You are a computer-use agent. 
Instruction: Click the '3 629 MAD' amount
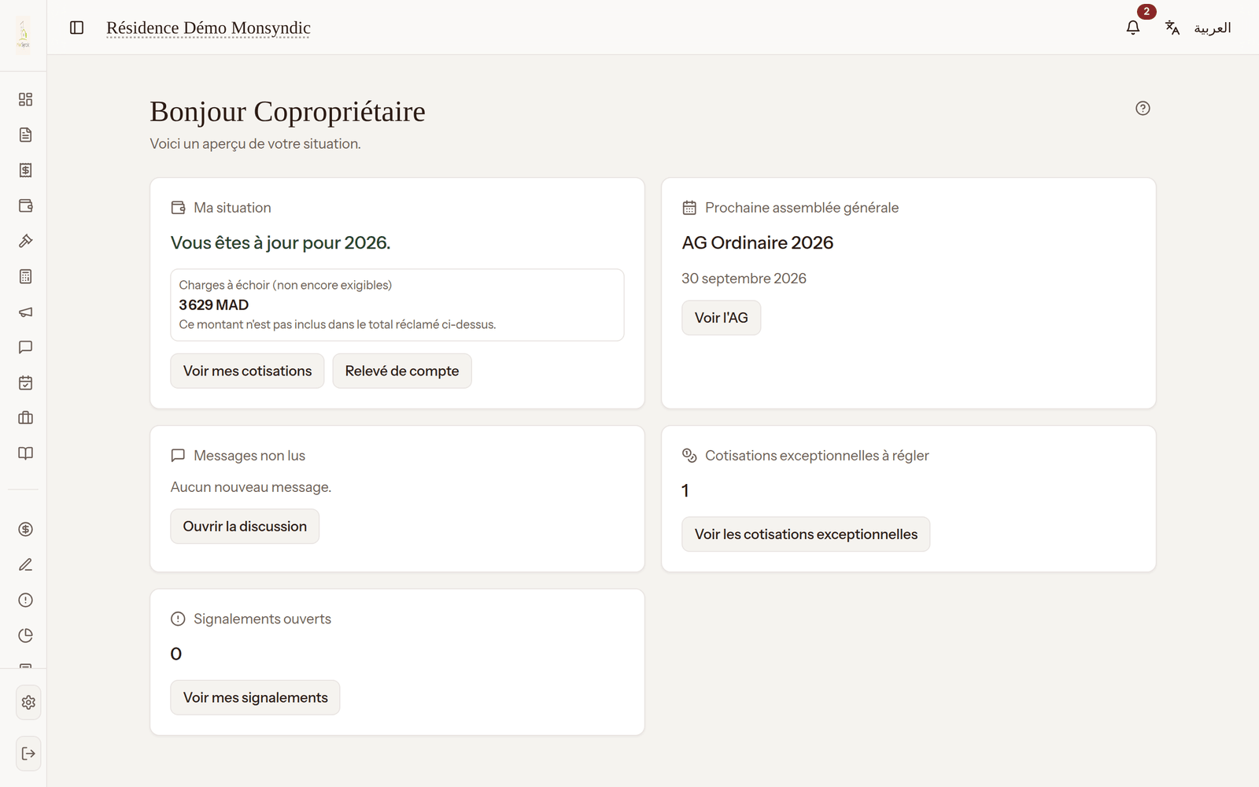[213, 305]
